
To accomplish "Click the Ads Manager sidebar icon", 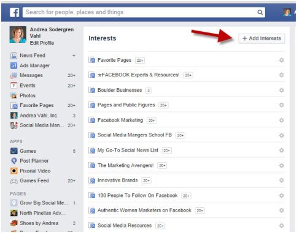I will pos(13,65).
